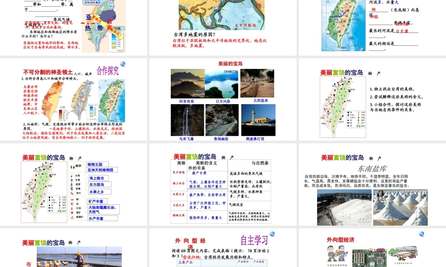Click the 日月风姿 caption

coord(223,101)
